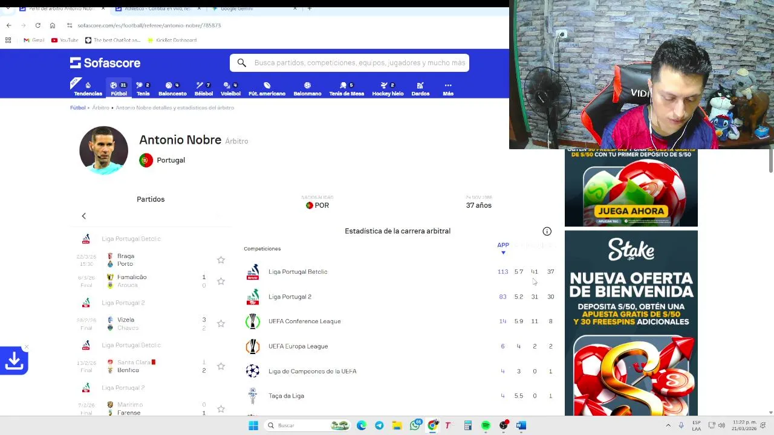This screenshot has width=774, height=435.
Task: Open first Liga Portugal 2 match header
Action: tap(123, 303)
